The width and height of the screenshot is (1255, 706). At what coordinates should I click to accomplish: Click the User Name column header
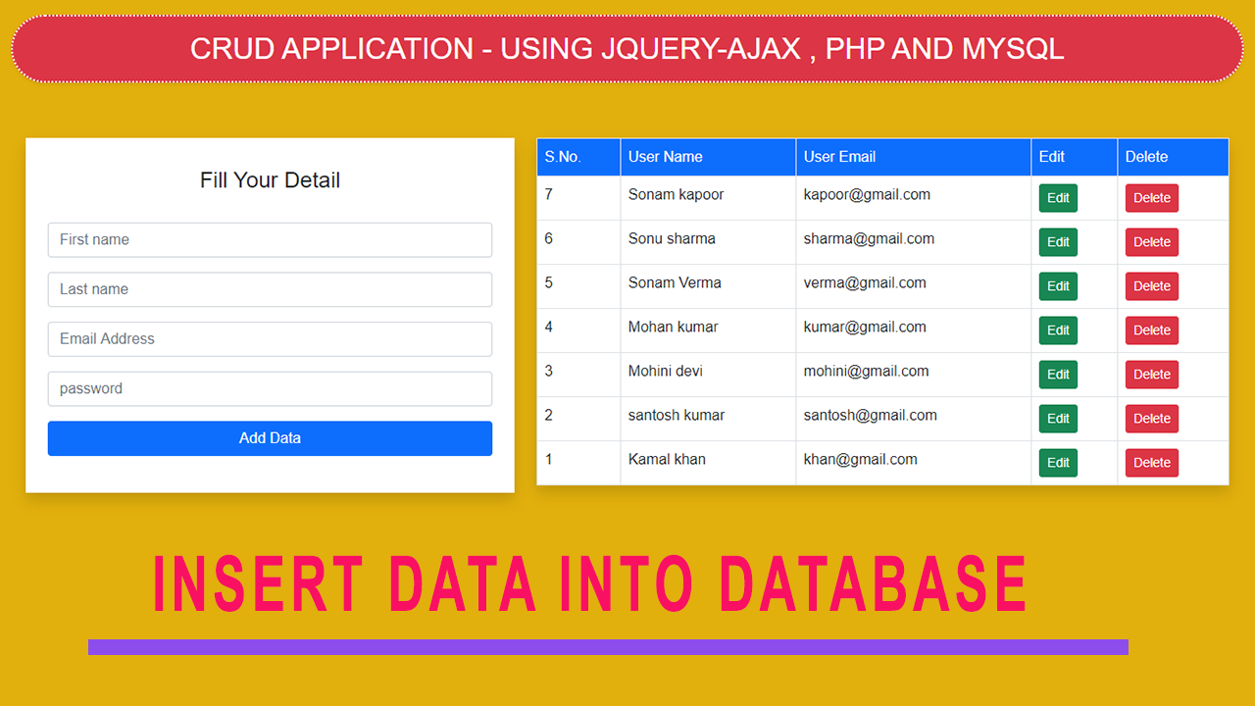coord(708,157)
